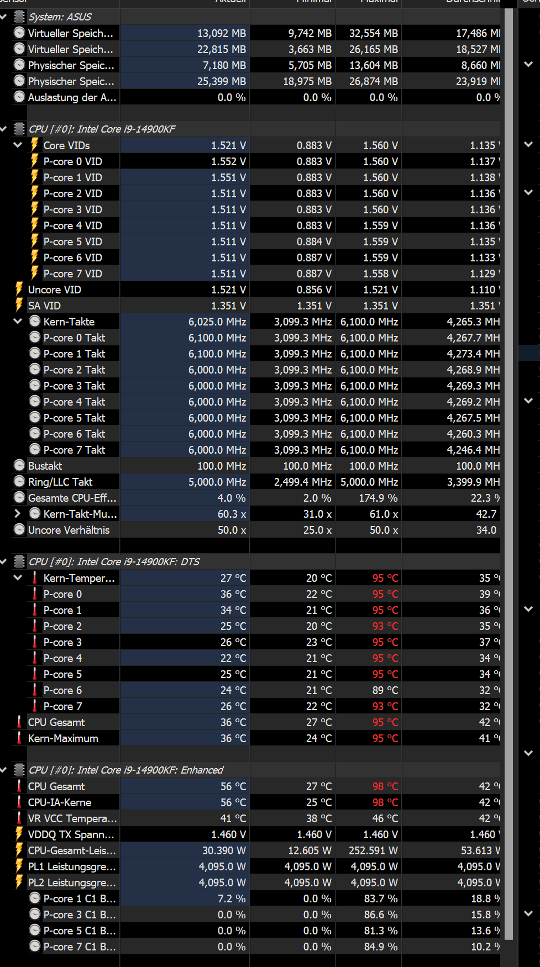This screenshot has width=540, height=967.
Task: Click the 60.3 x multiplier value
Action: coord(232,514)
